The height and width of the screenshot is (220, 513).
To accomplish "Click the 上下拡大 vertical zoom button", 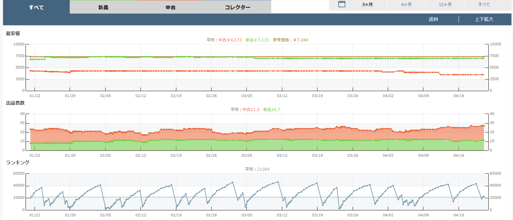I will click(484, 19).
